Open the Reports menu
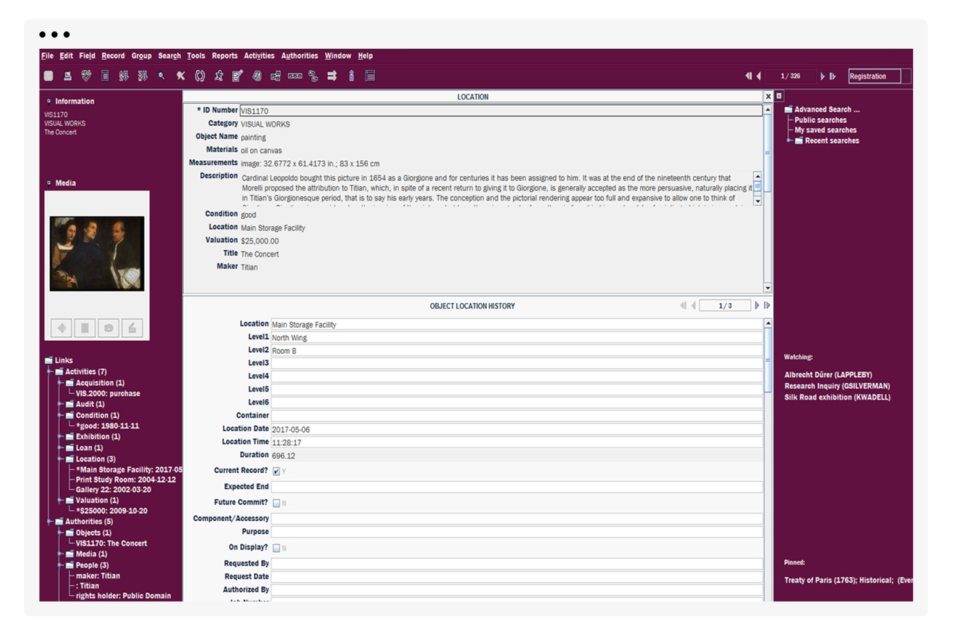 224,55
